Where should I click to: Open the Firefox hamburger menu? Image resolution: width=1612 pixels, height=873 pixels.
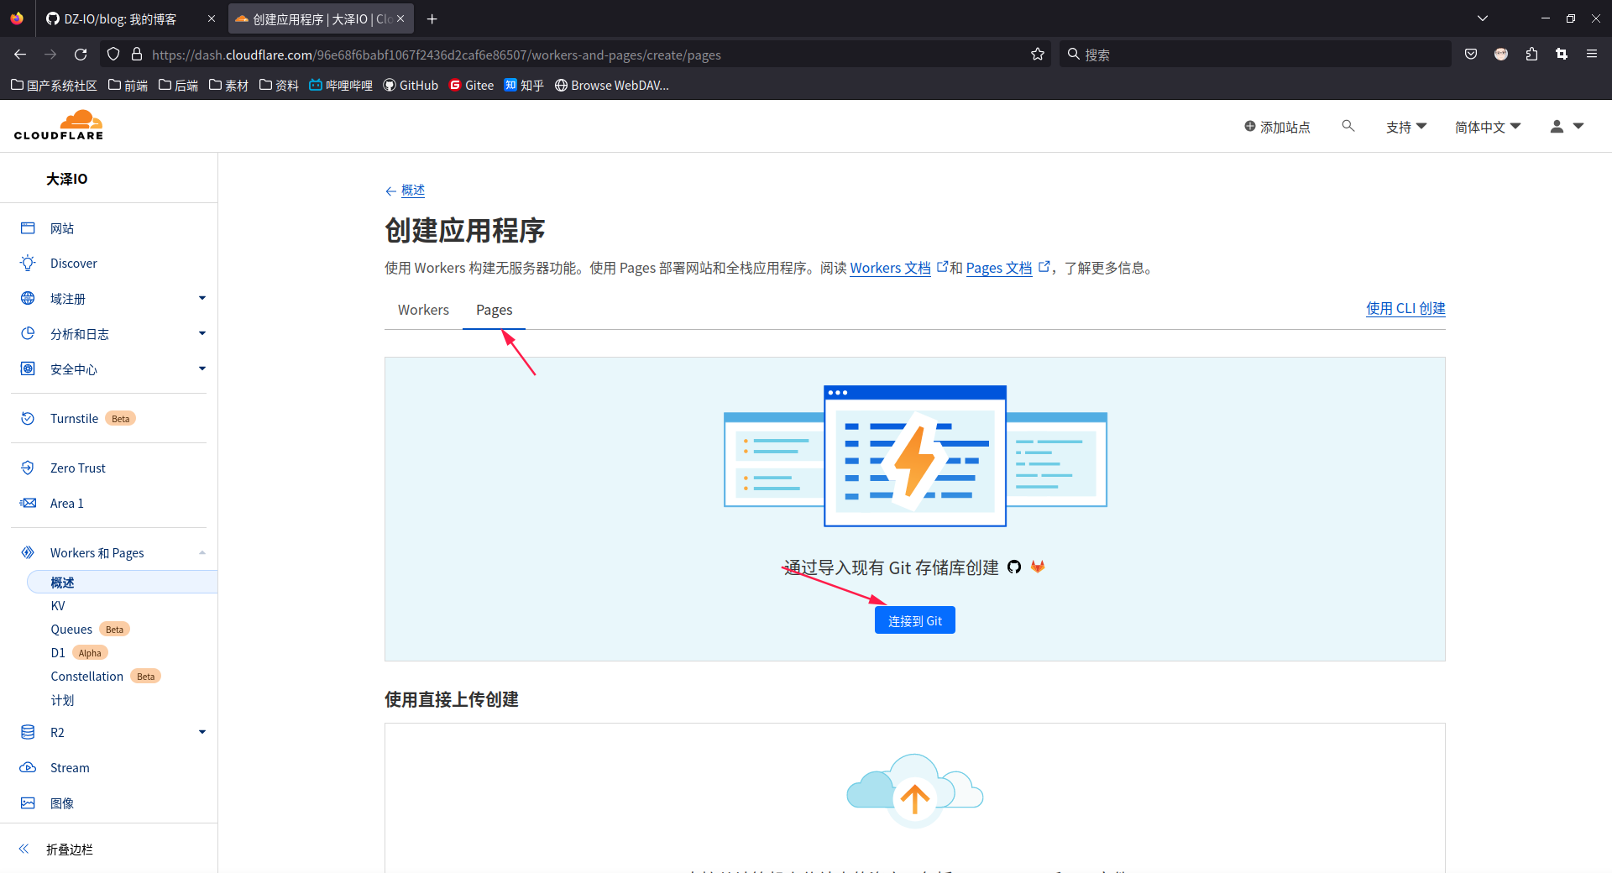coord(1592,55)
